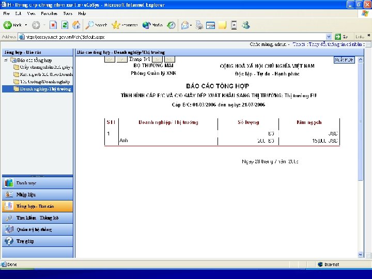The height and width of the screenshot is (279, 372).
Task: Click the Refresh page icon
Action: (65, 25)
